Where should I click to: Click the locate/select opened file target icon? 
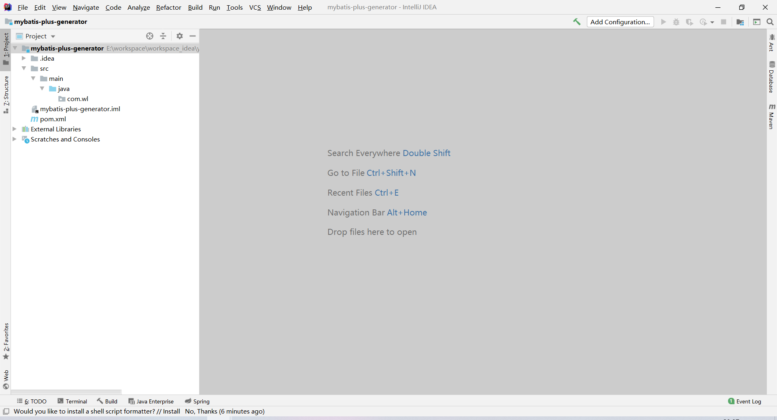click(150, 36)
